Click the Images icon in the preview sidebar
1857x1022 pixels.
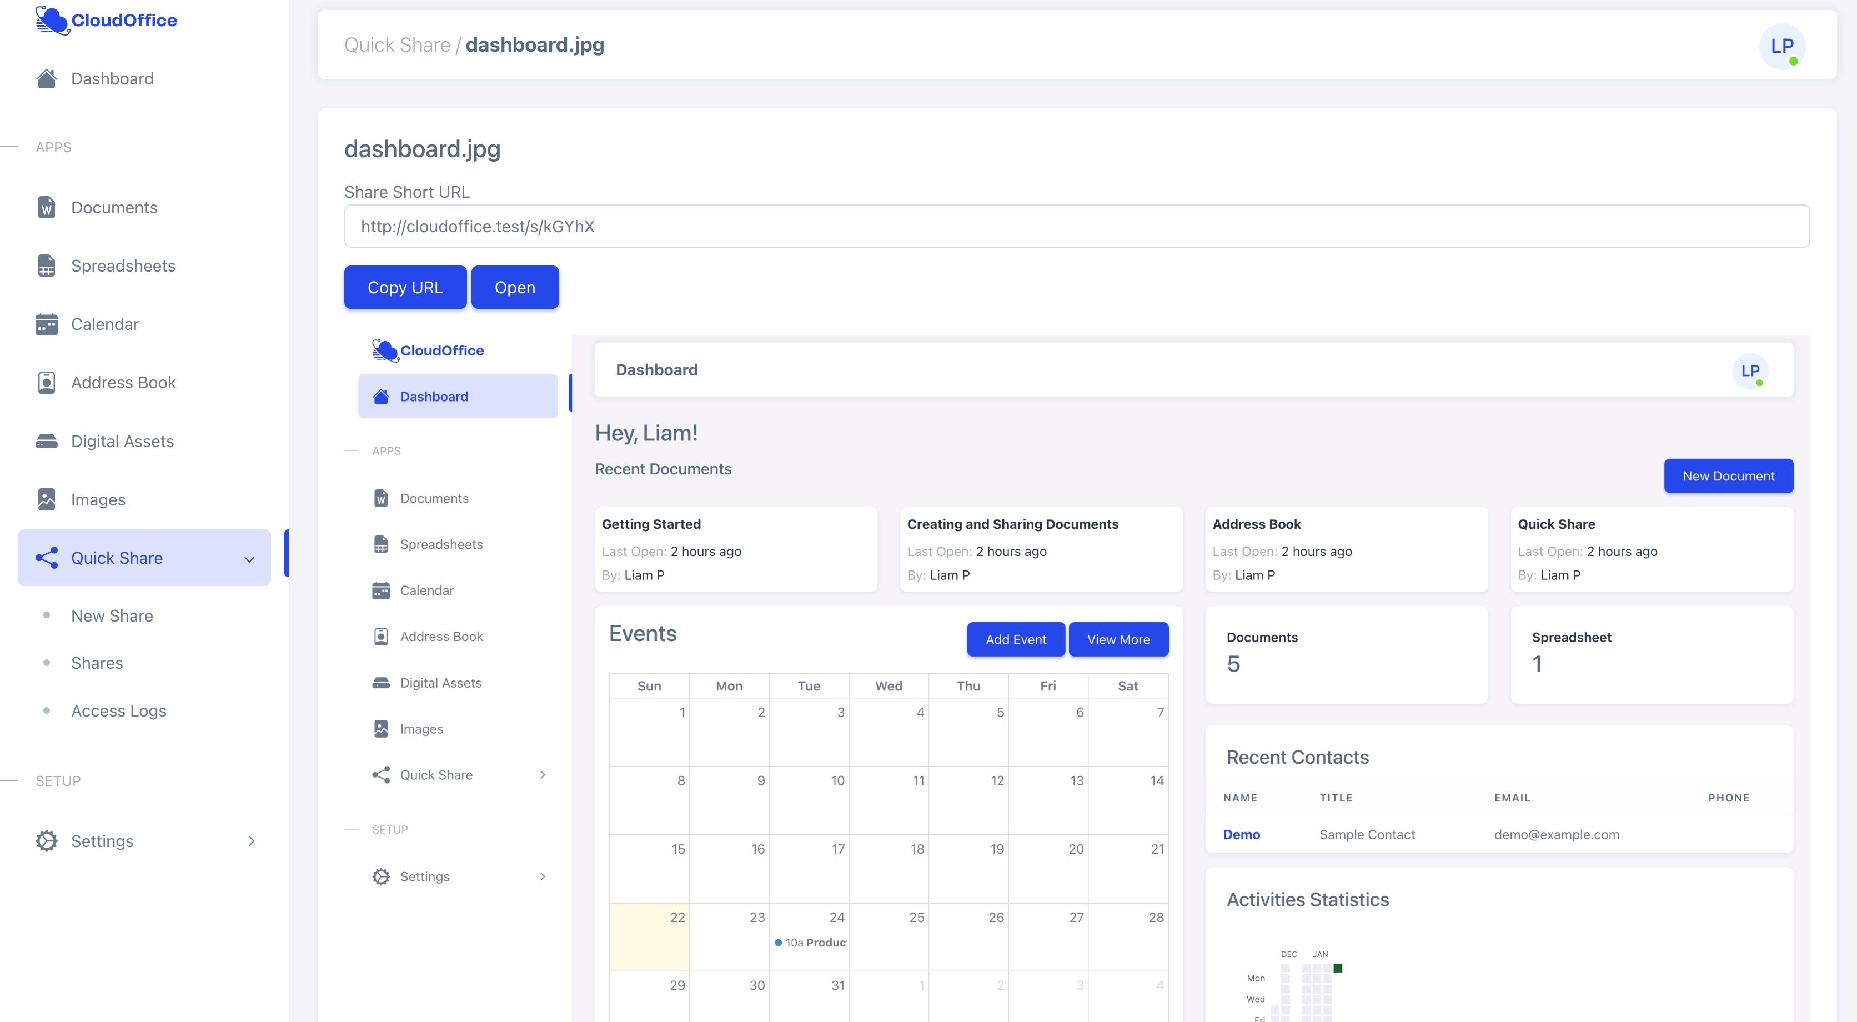(x=380, y=729)
